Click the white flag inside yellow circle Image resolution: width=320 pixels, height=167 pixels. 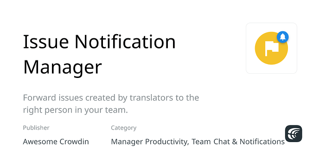pyautogui.click(x=272, y=49)
